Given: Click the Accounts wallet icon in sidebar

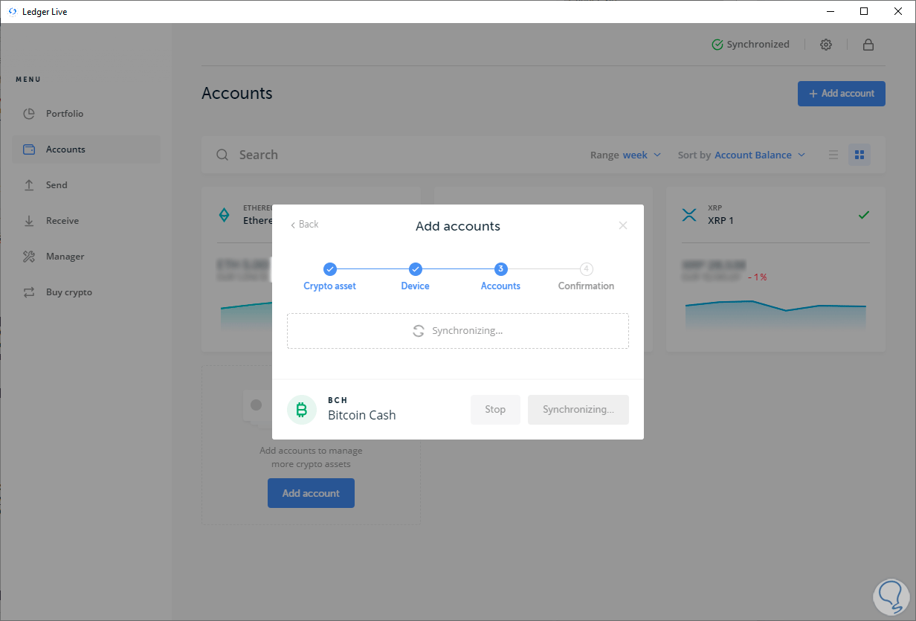Looking at the screenshot, I should [29, 149].
